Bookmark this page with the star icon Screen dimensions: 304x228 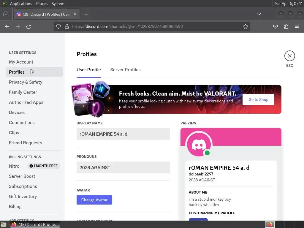(x=246, y=26)
